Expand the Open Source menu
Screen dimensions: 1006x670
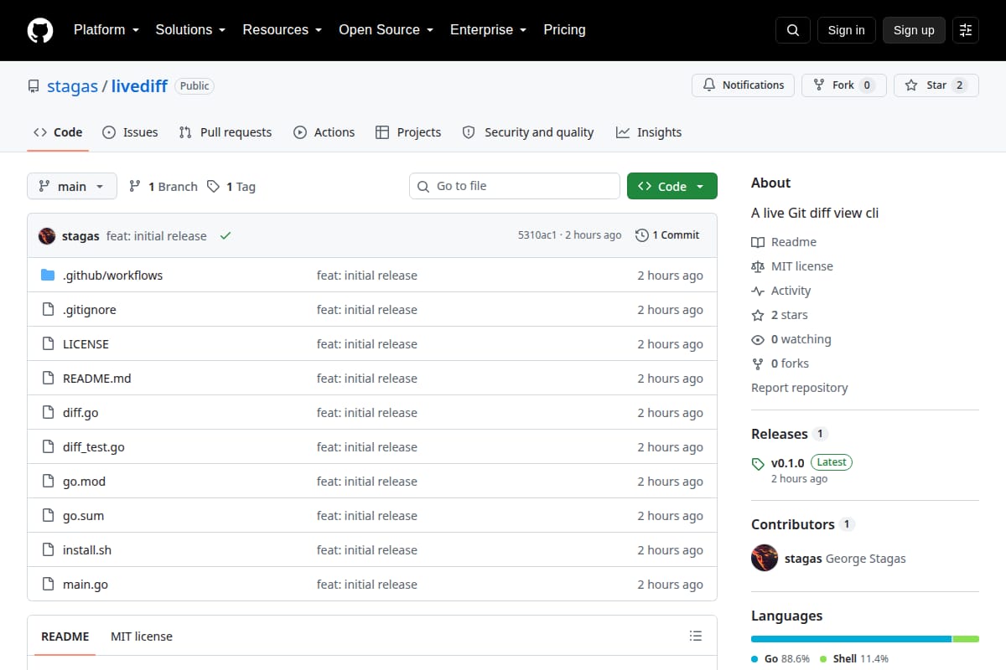point(386,30)
